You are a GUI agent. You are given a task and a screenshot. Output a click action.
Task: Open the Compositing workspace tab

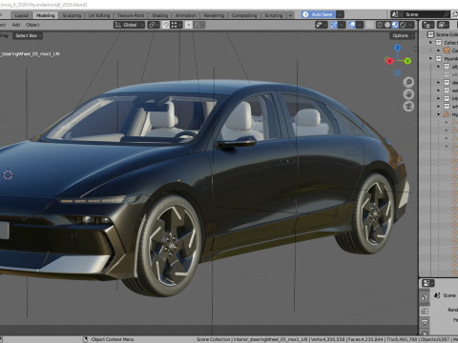coord(244,15)
